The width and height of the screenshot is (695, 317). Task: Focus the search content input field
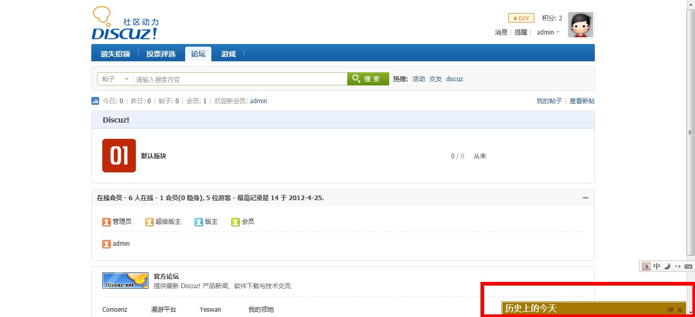point(240,79)
